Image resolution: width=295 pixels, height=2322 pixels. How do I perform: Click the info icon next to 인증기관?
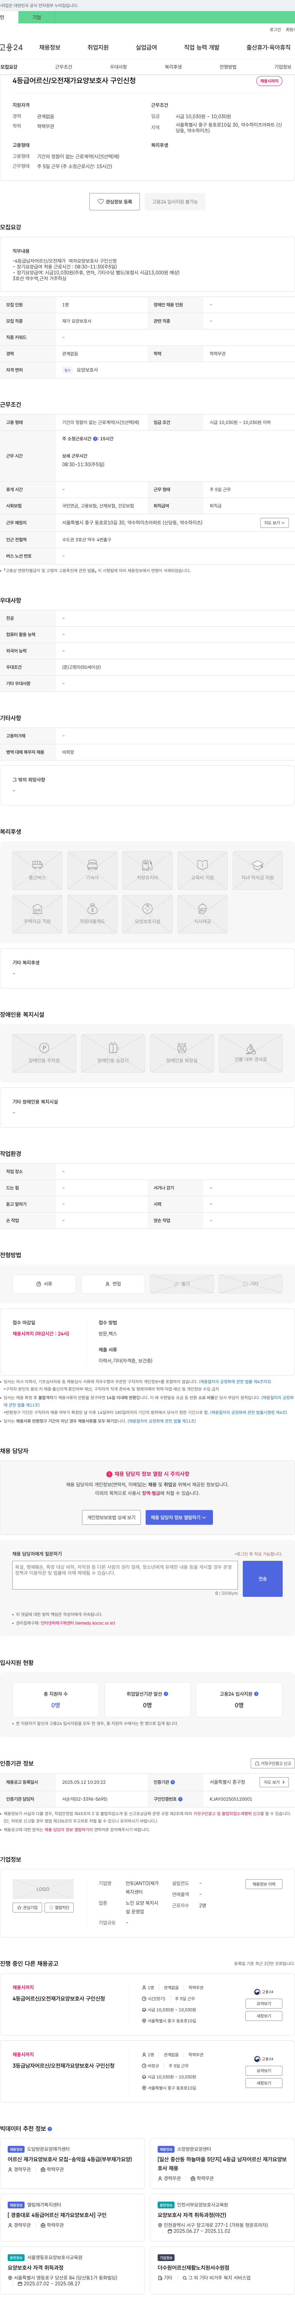coord(173,1782)
